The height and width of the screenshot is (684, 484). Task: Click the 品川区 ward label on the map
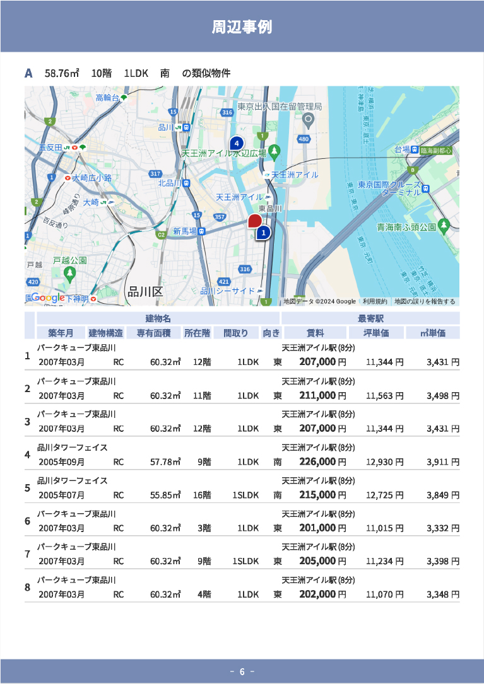tap(145, 292)
